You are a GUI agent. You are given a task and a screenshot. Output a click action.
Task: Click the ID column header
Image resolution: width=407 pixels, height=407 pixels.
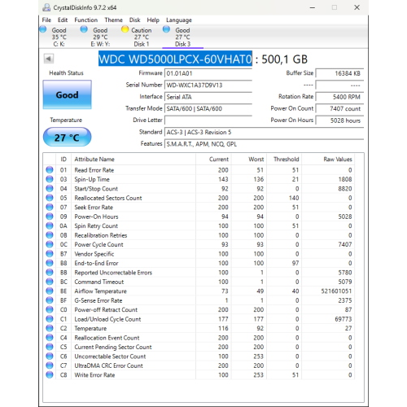pyautogui.click(x=63, y=159)
